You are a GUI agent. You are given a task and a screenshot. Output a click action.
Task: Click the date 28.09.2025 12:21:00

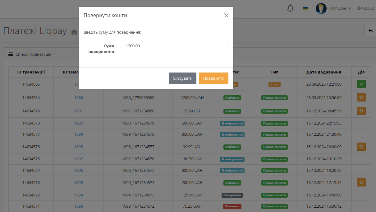[x=324, y=84]
